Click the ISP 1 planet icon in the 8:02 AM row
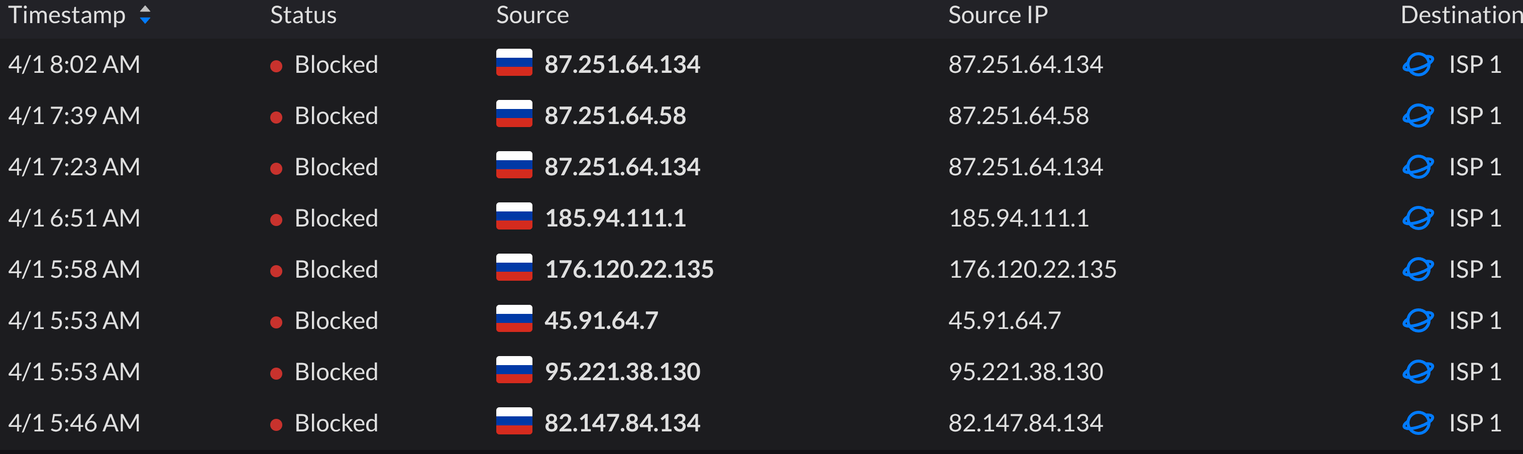Screen dimensions: 1523x454 (x=1417, y=64)
